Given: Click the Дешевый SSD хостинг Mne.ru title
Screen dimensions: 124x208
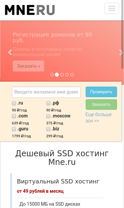Looking at the screenshot, I should (62, 158).
